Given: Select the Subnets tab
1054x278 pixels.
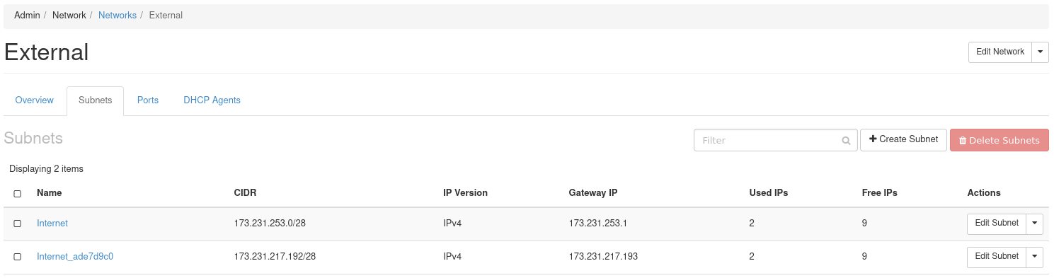Looking at the screenshot, I should (x=96, y=100).
